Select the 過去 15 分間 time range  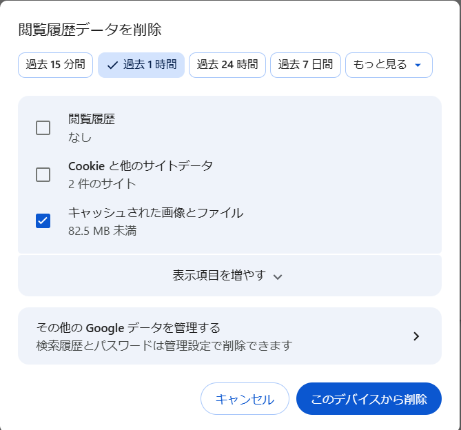(55, 65)
